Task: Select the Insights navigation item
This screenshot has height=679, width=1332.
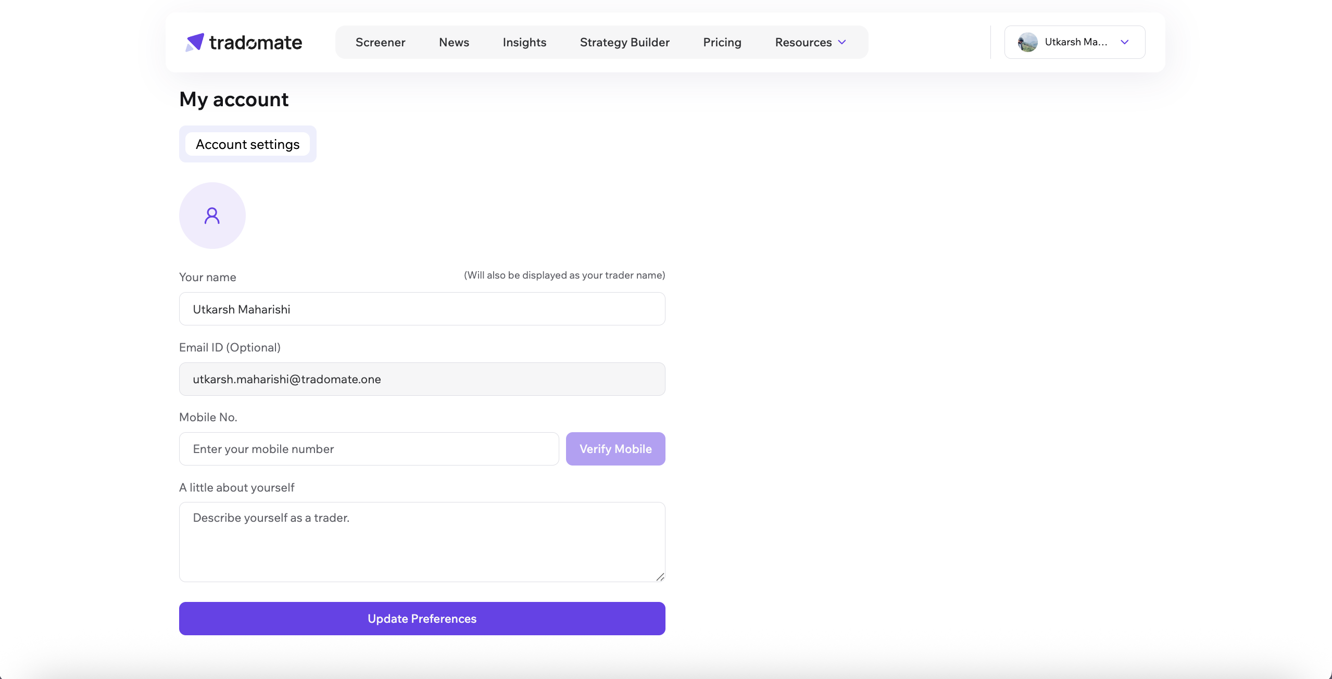Action: click(524, 42)
